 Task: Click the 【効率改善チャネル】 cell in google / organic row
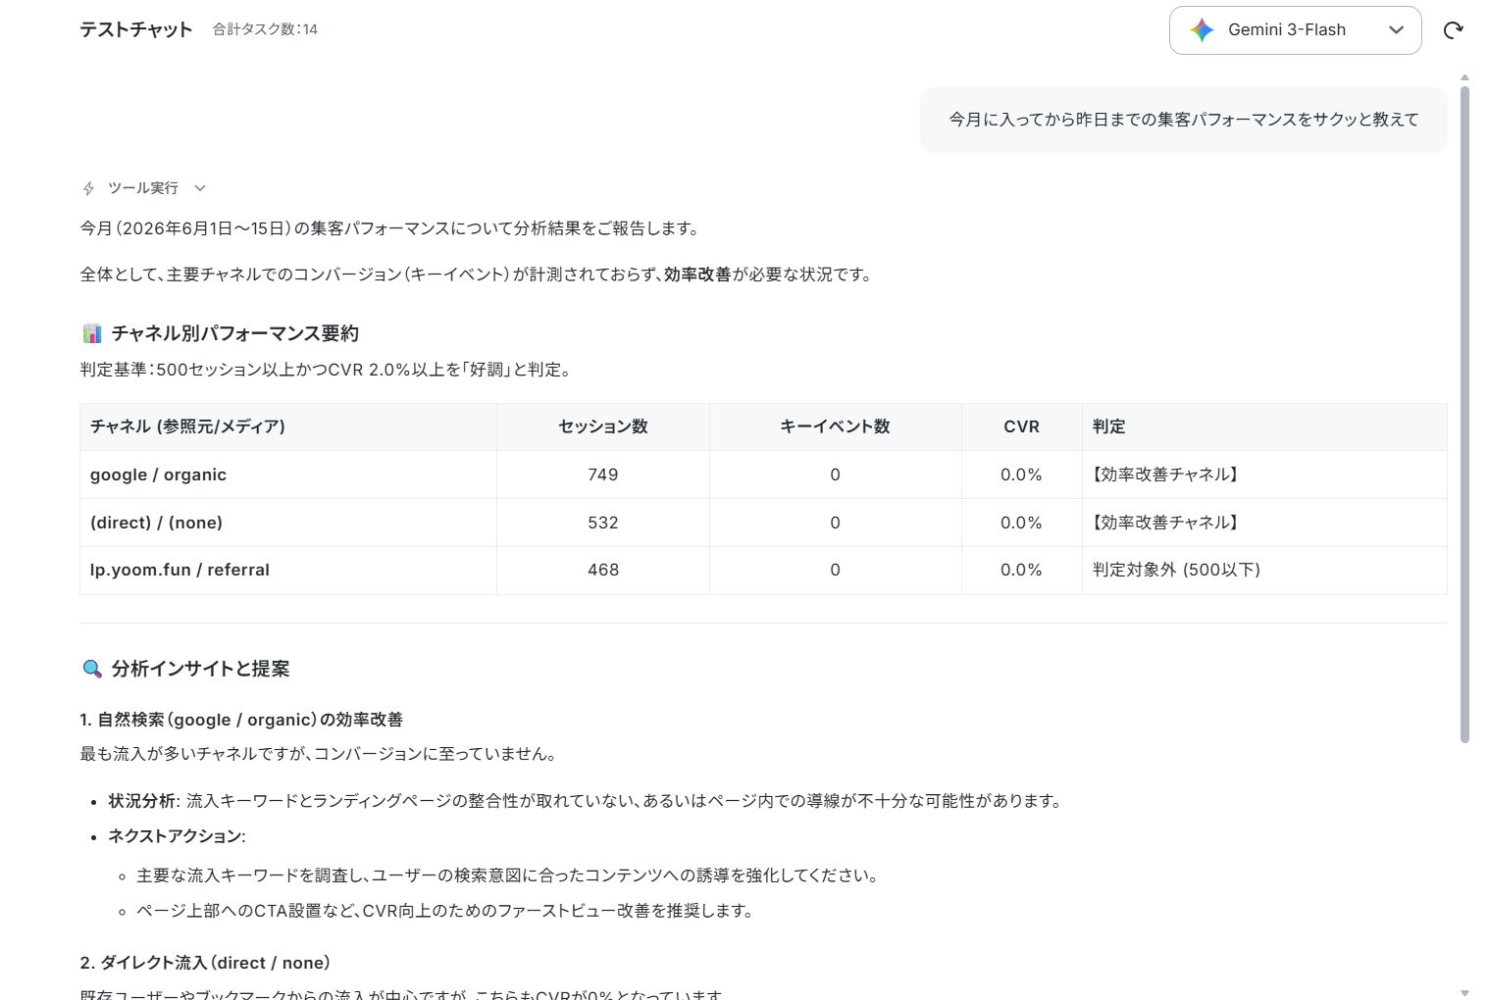point(1264,475)
